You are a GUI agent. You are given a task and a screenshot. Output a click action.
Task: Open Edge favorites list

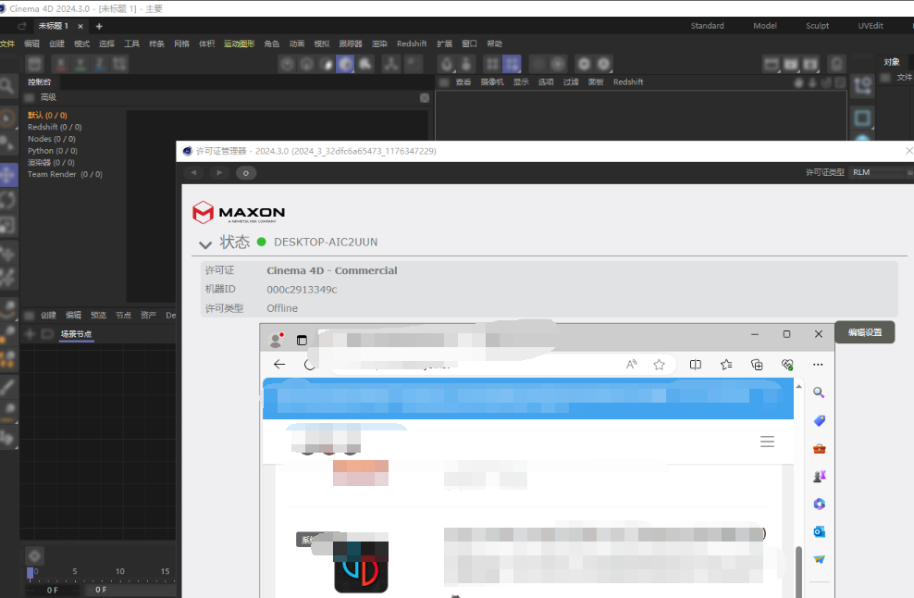tap(726, 365)
